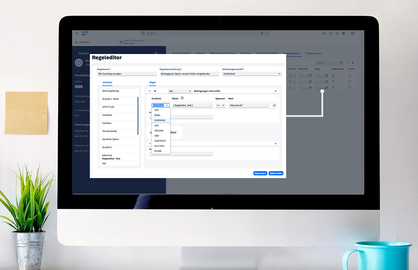Click the favorites star icon in header
The image size is (418, 270).
tap(330, 33)
